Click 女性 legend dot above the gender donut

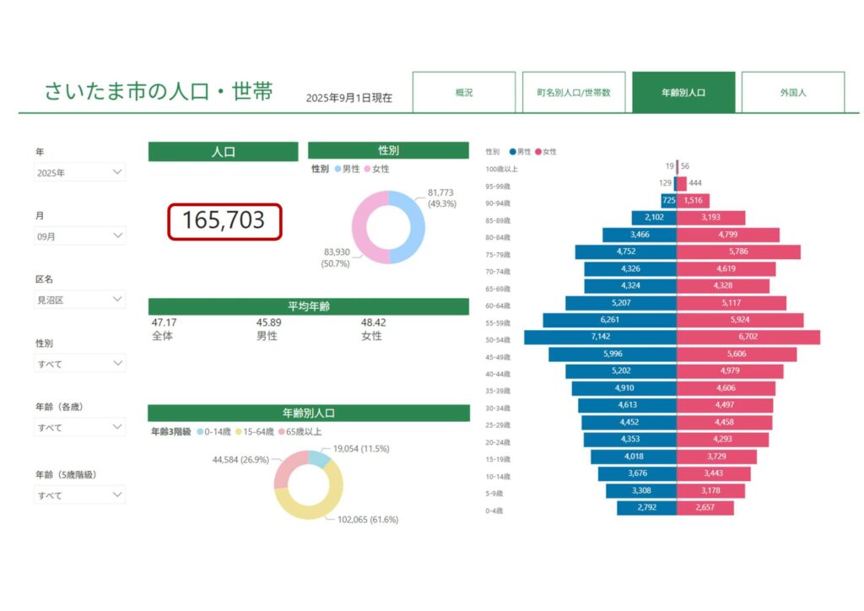click(369, 169)
